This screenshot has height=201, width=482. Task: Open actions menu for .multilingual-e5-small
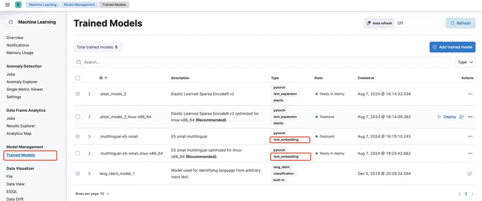[470, 136]
